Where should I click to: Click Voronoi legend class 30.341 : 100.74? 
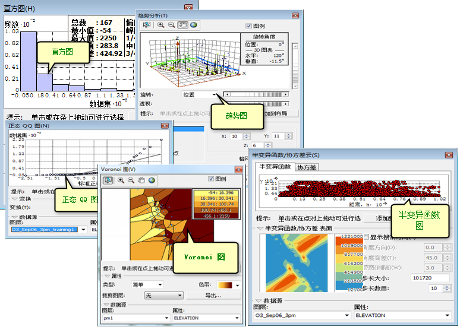point(216,204)
